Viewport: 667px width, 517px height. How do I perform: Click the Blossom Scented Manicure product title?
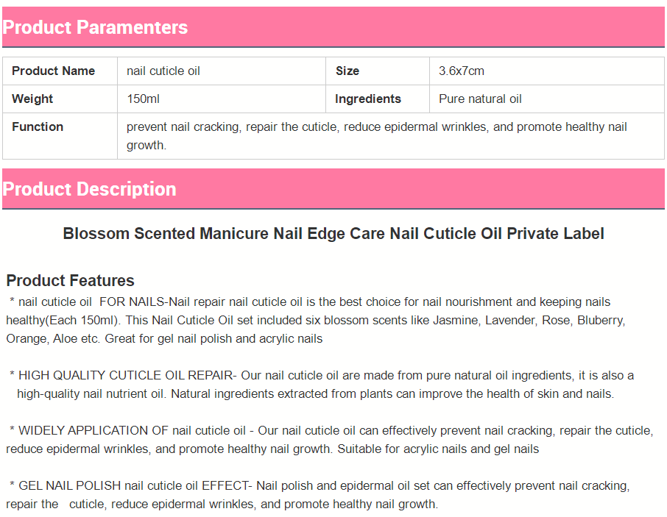coord(333,234)
